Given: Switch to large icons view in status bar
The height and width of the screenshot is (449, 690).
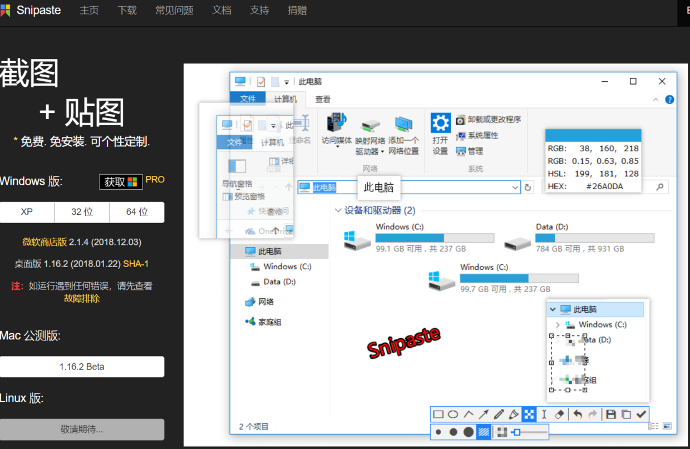Looking at the screenshot, I should tap(667, 426).
